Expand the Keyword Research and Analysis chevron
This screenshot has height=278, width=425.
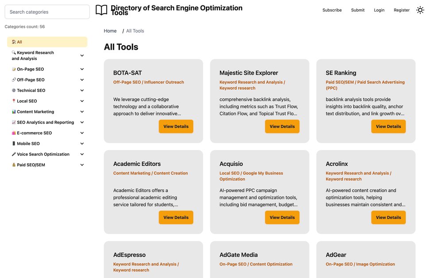[x=82, y=55]
